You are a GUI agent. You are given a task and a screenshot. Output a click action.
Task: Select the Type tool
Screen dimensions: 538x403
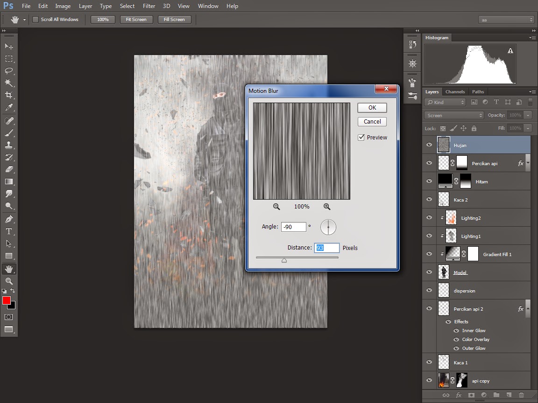9,231
